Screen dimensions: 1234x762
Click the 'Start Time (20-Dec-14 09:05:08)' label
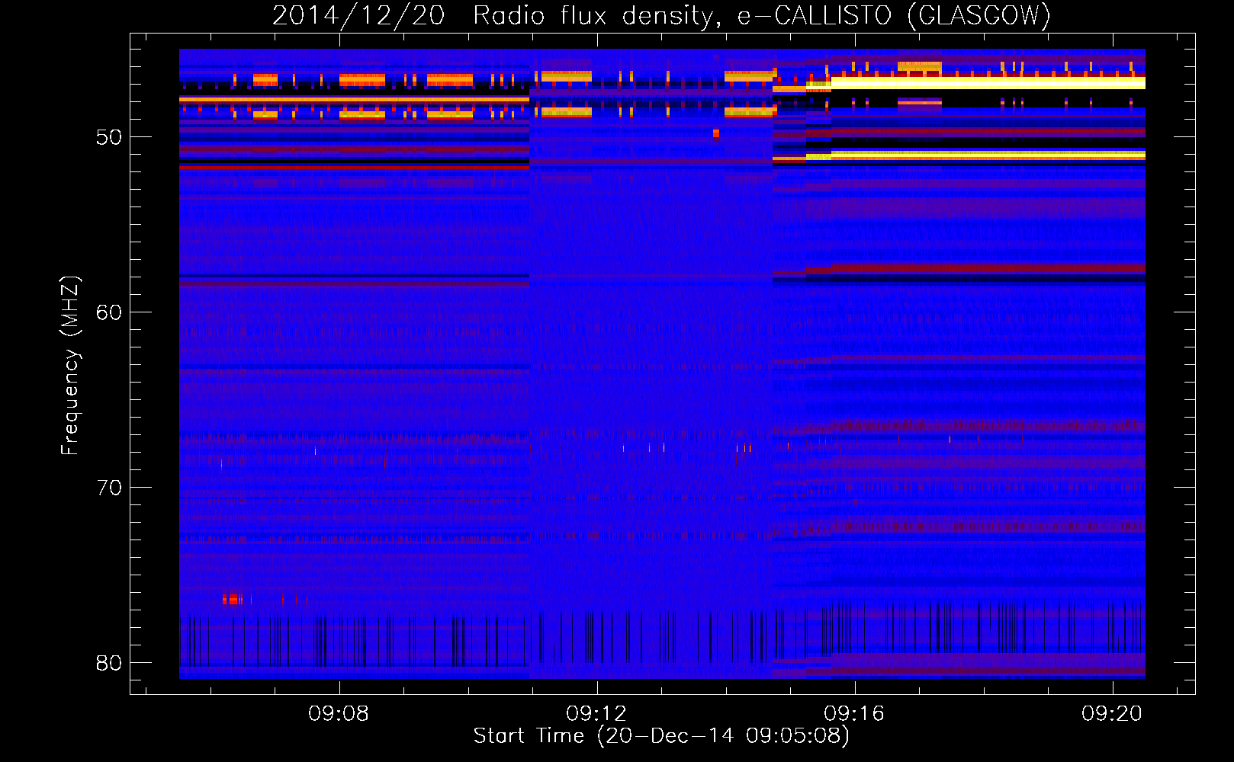click(x=661, y=736)
